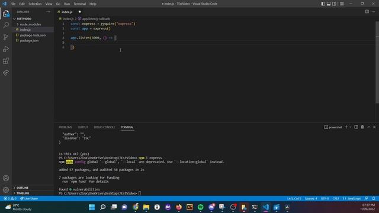Switch to the Problems tab

click(65, 127)
